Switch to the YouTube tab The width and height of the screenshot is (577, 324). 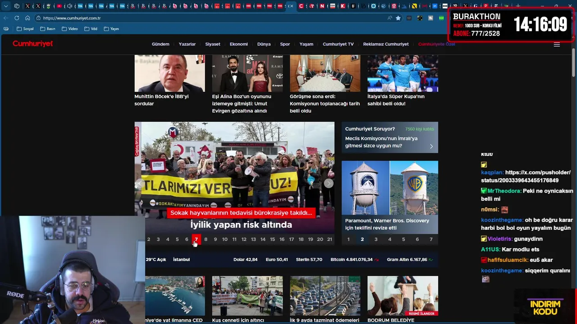59,6
